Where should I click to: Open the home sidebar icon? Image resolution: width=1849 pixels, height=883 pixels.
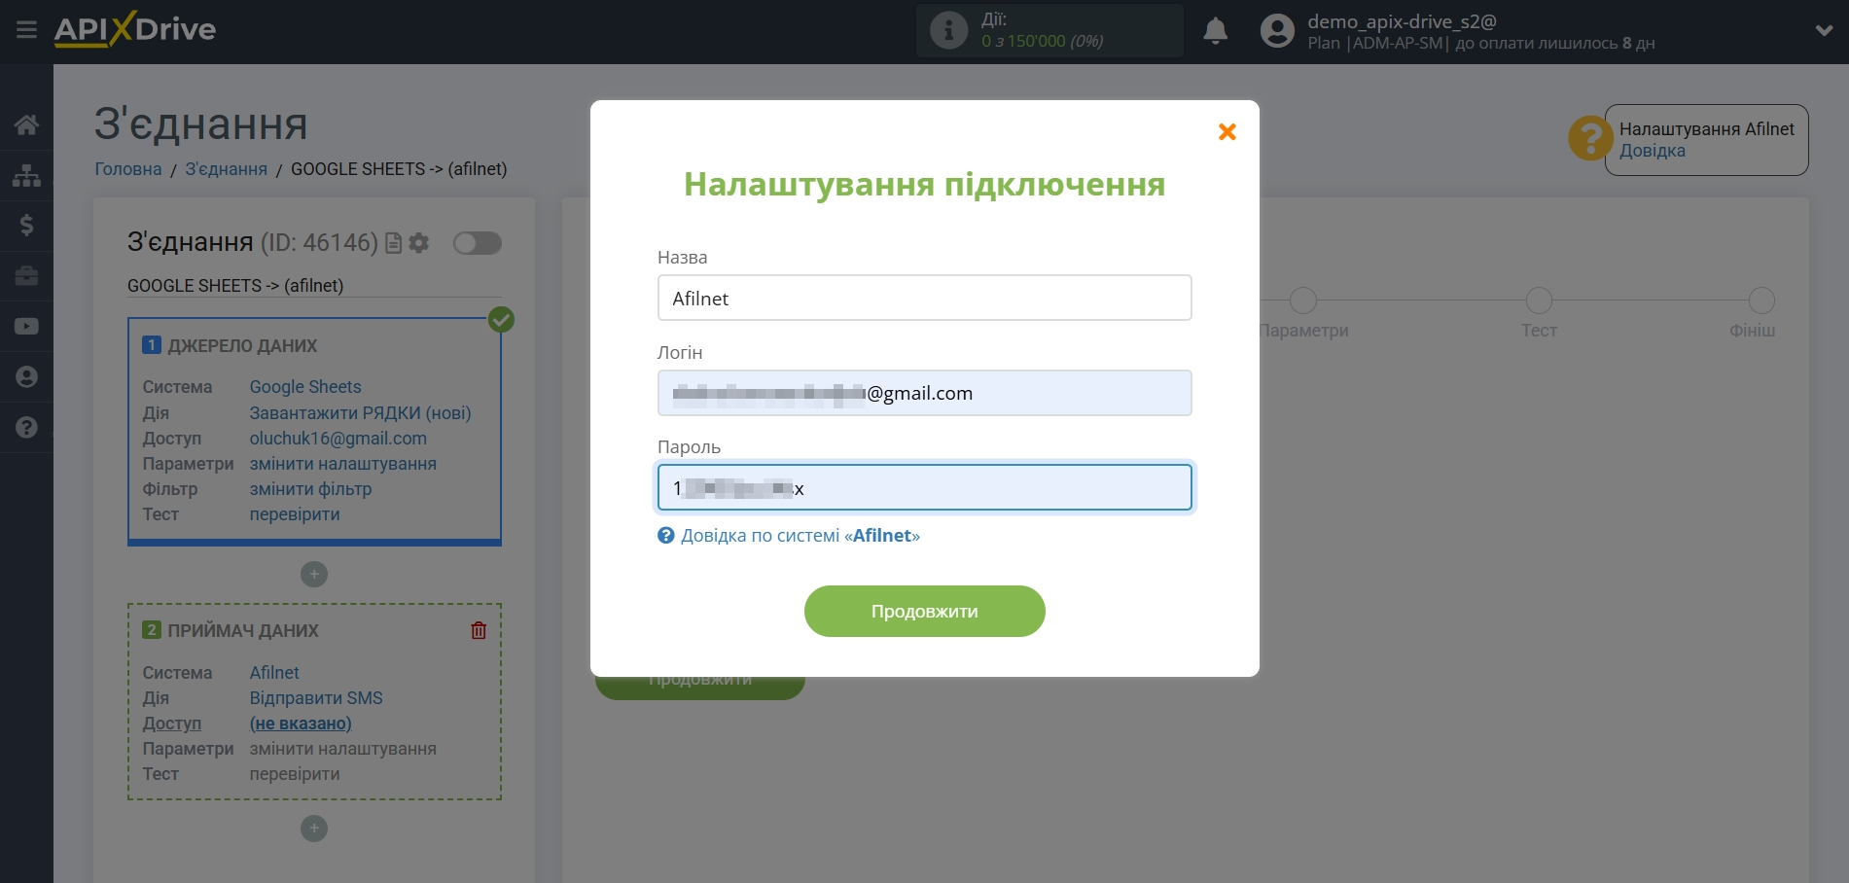26,124
